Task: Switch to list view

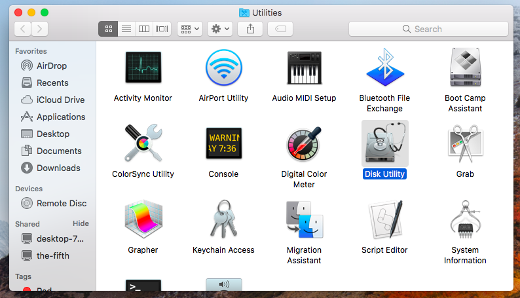Action: pyautogui.click(x=126, y=29)
